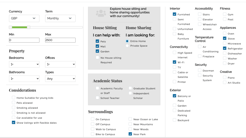246x138 pixels.
Task: Uncheck the Wi-Fi checkbox
Action: pos(174,62)
